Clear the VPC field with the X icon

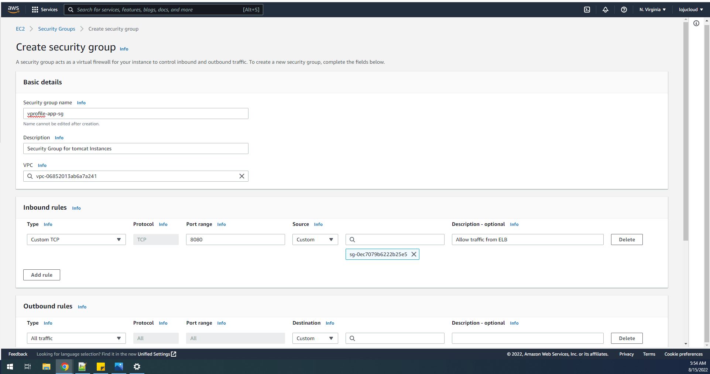click(x=242, y=176)
